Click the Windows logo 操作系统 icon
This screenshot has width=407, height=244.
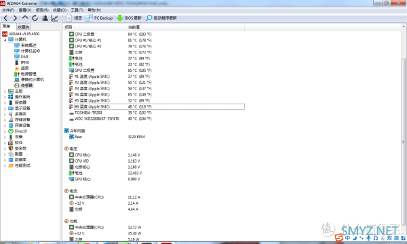(11, 97)
